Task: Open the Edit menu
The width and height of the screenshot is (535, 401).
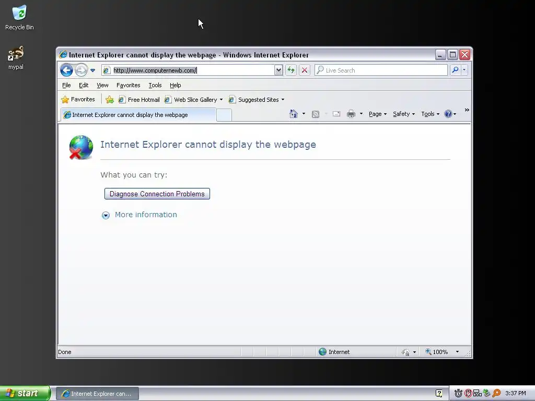Action: coord(84,85)
